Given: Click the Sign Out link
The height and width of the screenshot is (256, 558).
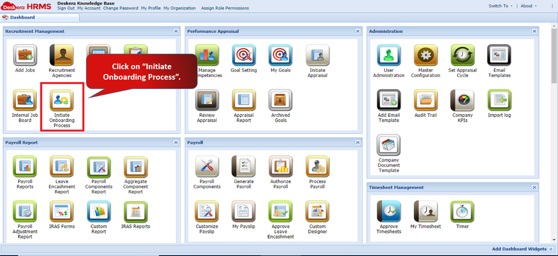Looking at the screenshot, I should coord(66,8).
